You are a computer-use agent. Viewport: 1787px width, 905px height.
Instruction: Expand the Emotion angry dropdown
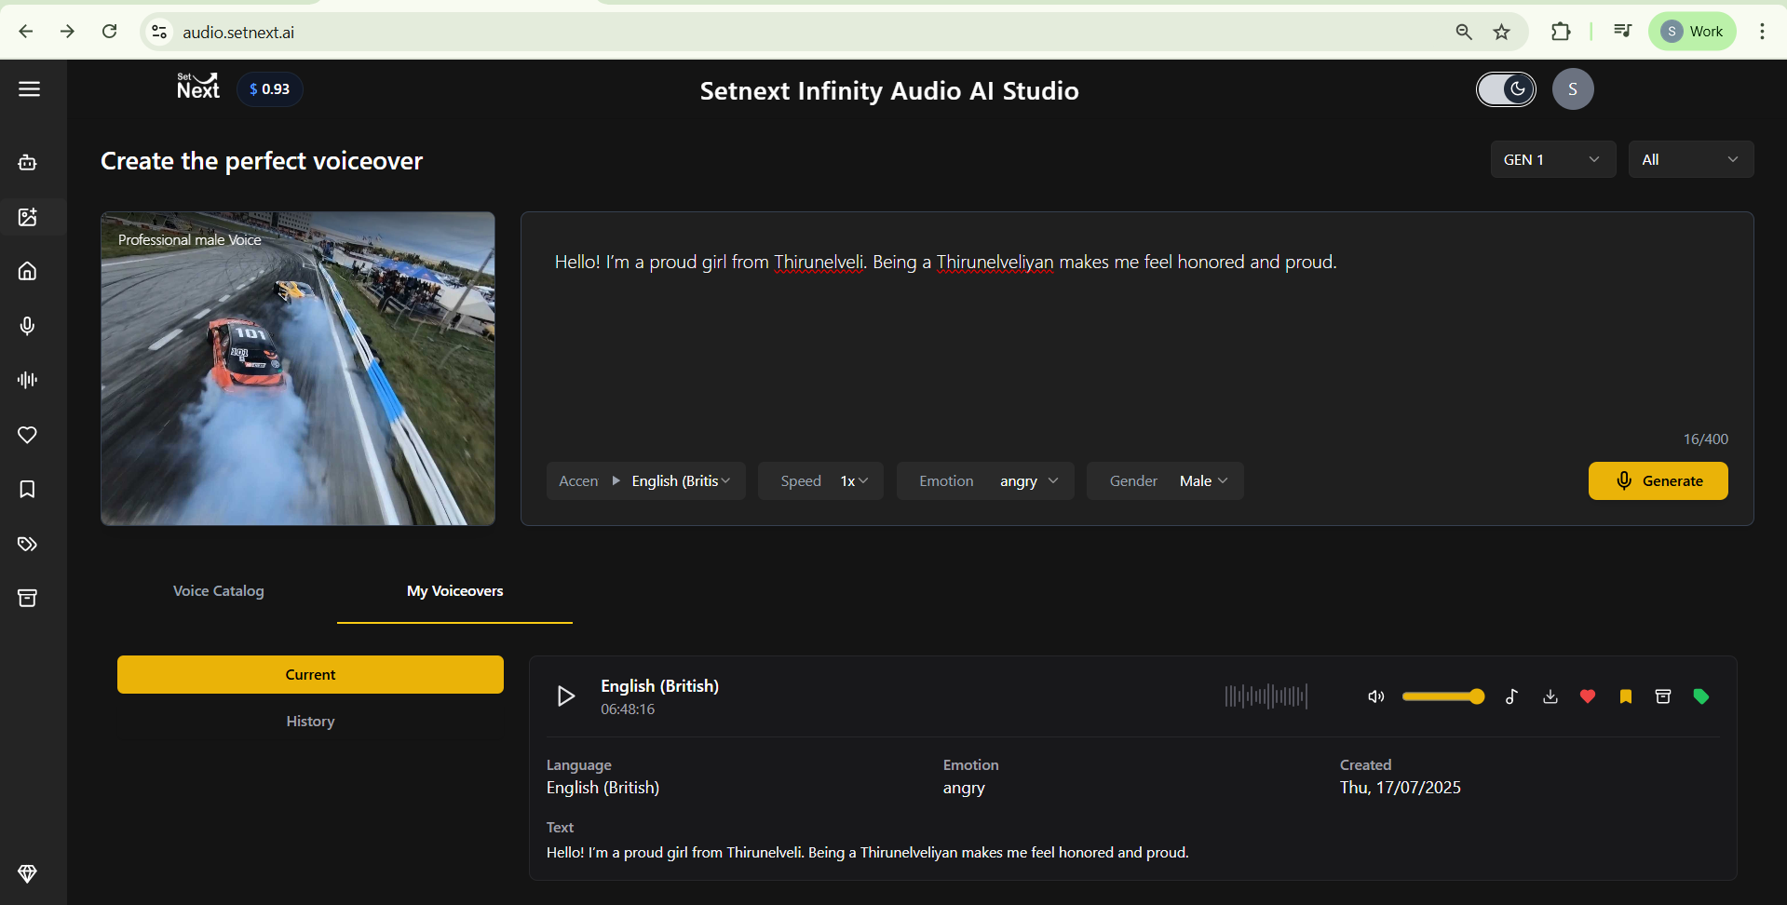[985, 481]
